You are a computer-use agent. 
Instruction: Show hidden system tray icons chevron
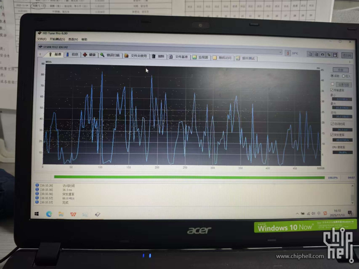coord(297,213)
